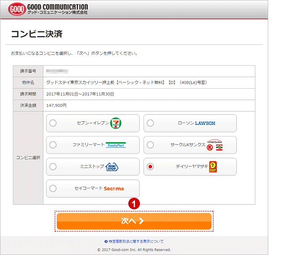This screenshot has width=304, height=255.
Task: Select the サークルKサンクス radio button
Action: [x=151, y=145]
